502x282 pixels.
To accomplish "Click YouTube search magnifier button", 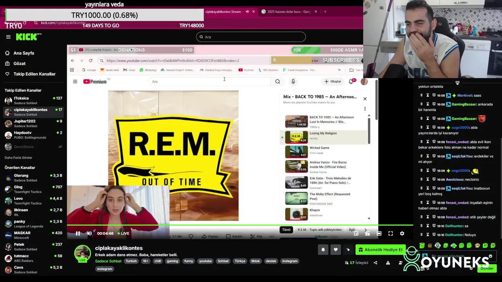I will click(278, 81).
